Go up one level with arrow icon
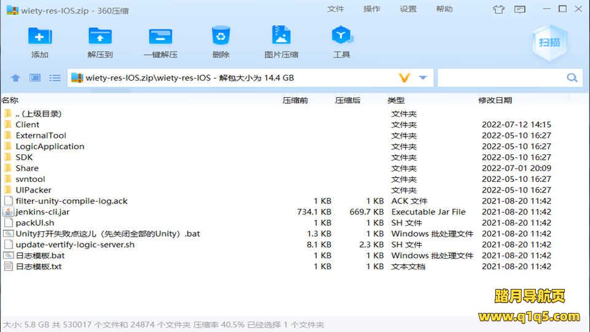 click(x=16, y=78)
